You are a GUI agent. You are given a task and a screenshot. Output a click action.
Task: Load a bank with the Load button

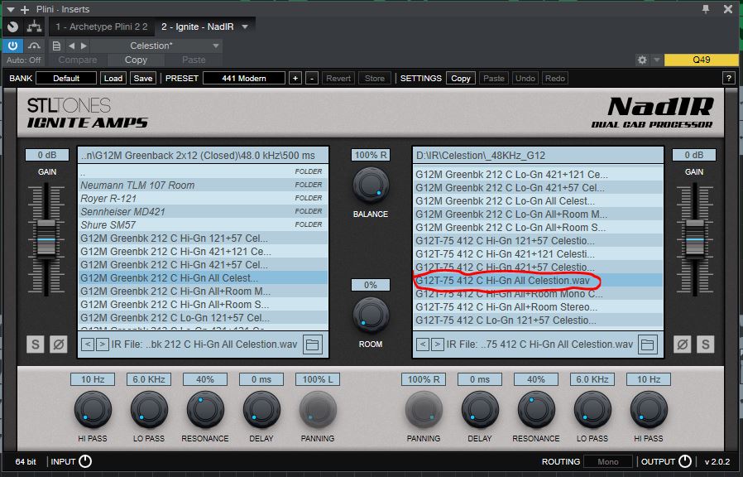point(113,78)
